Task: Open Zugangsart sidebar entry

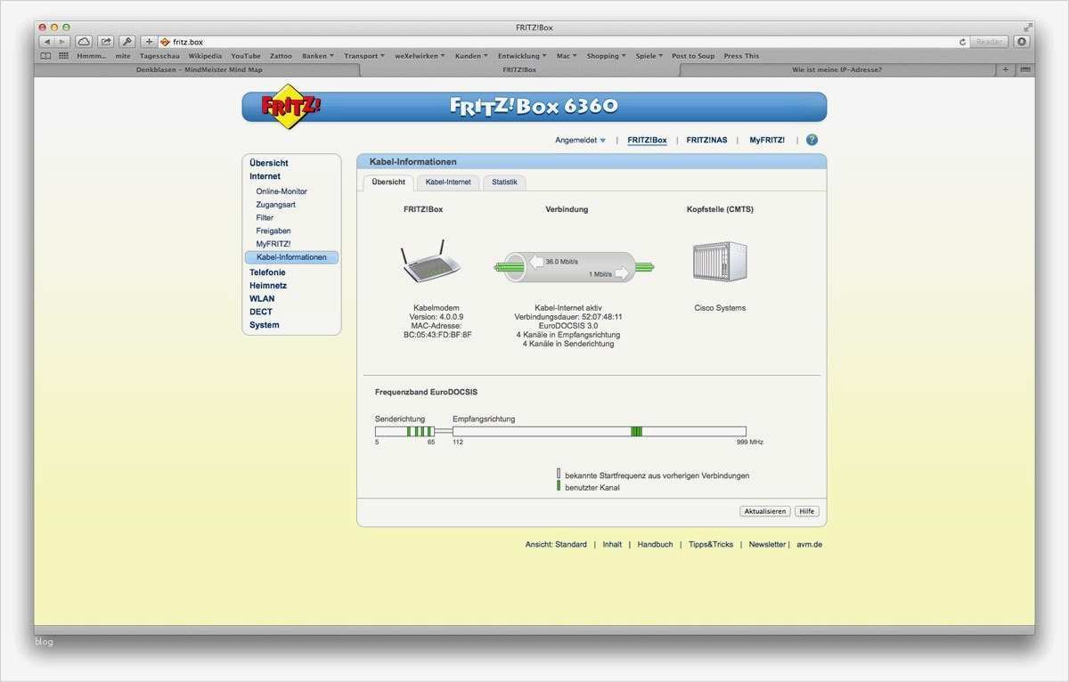Action: pyautogui.click(x=276, y=205)
